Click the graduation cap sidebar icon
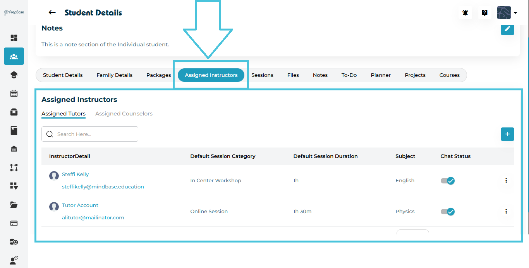Image resolution: width=529 pixels, height=268 pixels. click(x=14, y=75)
